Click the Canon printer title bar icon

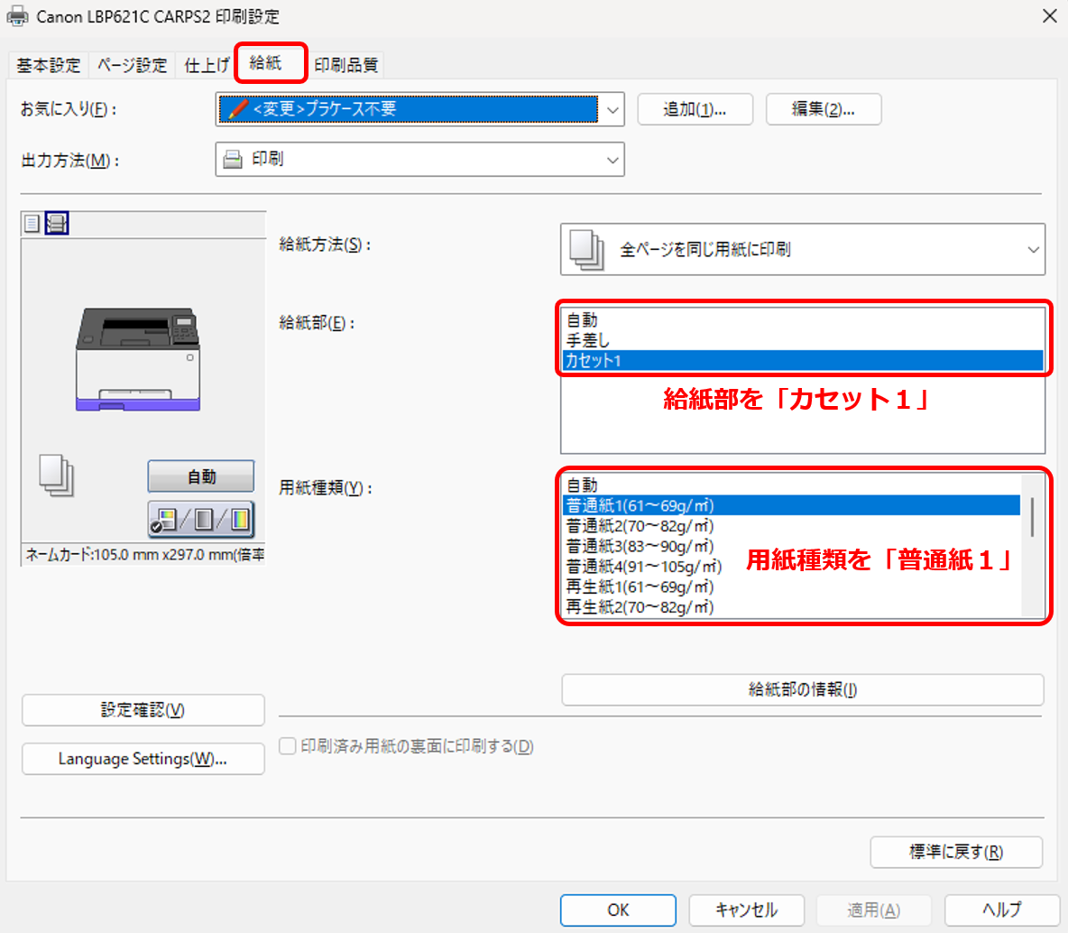point(17,15)
